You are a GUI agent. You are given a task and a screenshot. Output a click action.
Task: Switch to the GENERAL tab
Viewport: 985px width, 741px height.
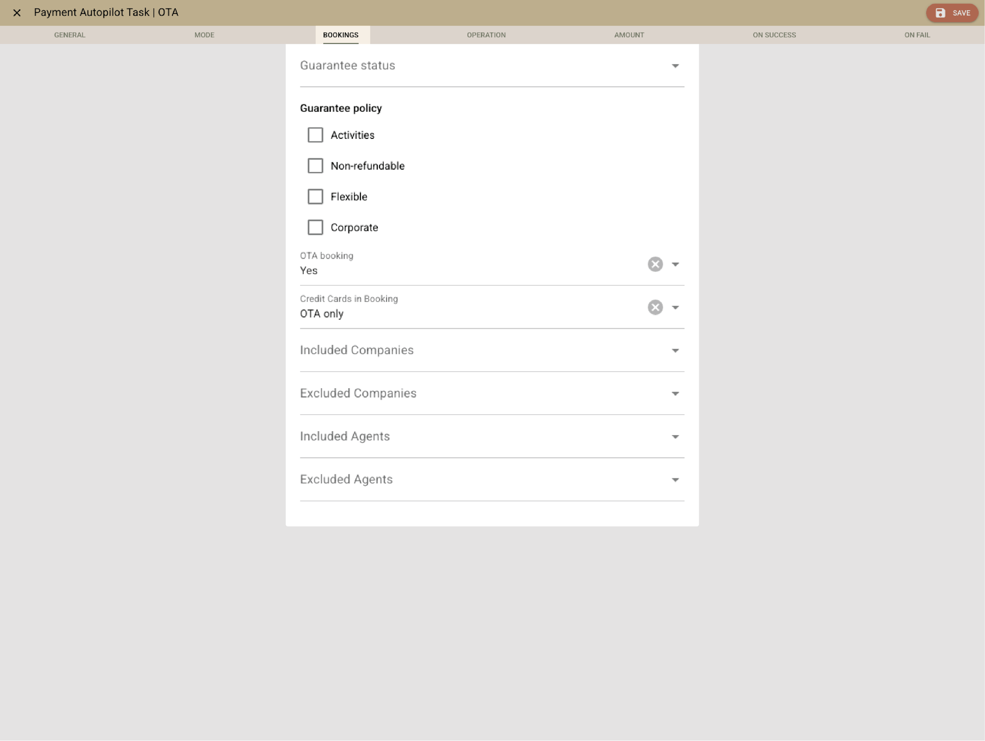pos(69,35)
